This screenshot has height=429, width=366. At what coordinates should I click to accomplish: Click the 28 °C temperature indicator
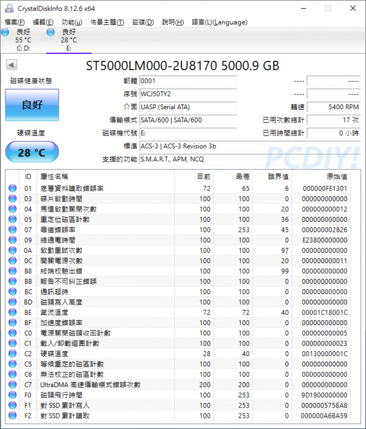(x=32, y=152)
